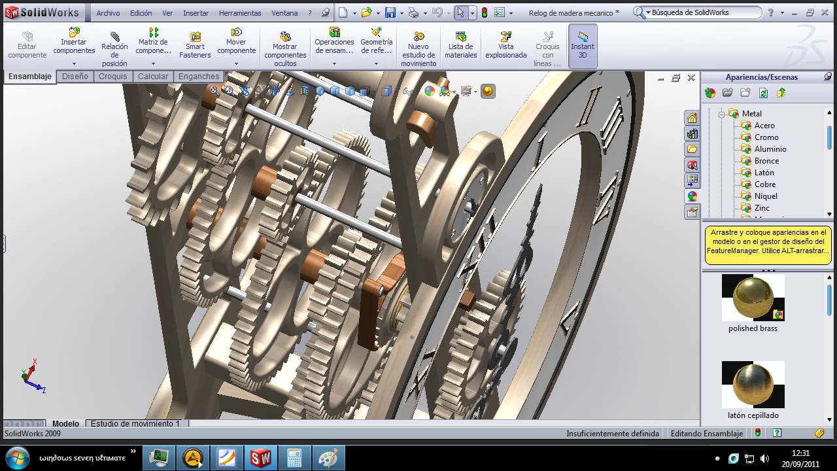This screenshot has height=471, width=837.
Task: Click the save file disk icon
Action: click(x=390, y=12)
